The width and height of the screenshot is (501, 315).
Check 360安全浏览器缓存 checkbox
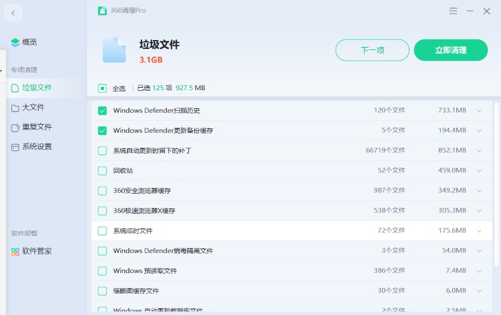tap(102, 191)
